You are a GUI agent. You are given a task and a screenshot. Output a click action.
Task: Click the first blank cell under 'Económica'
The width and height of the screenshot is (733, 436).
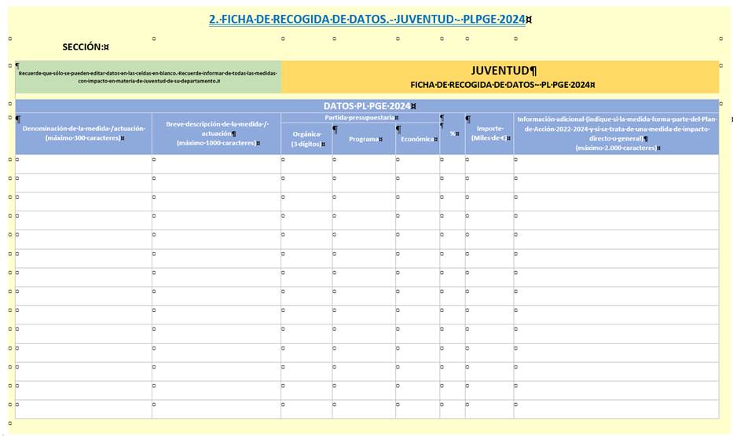pyautogui.click(x=417, y=164)
